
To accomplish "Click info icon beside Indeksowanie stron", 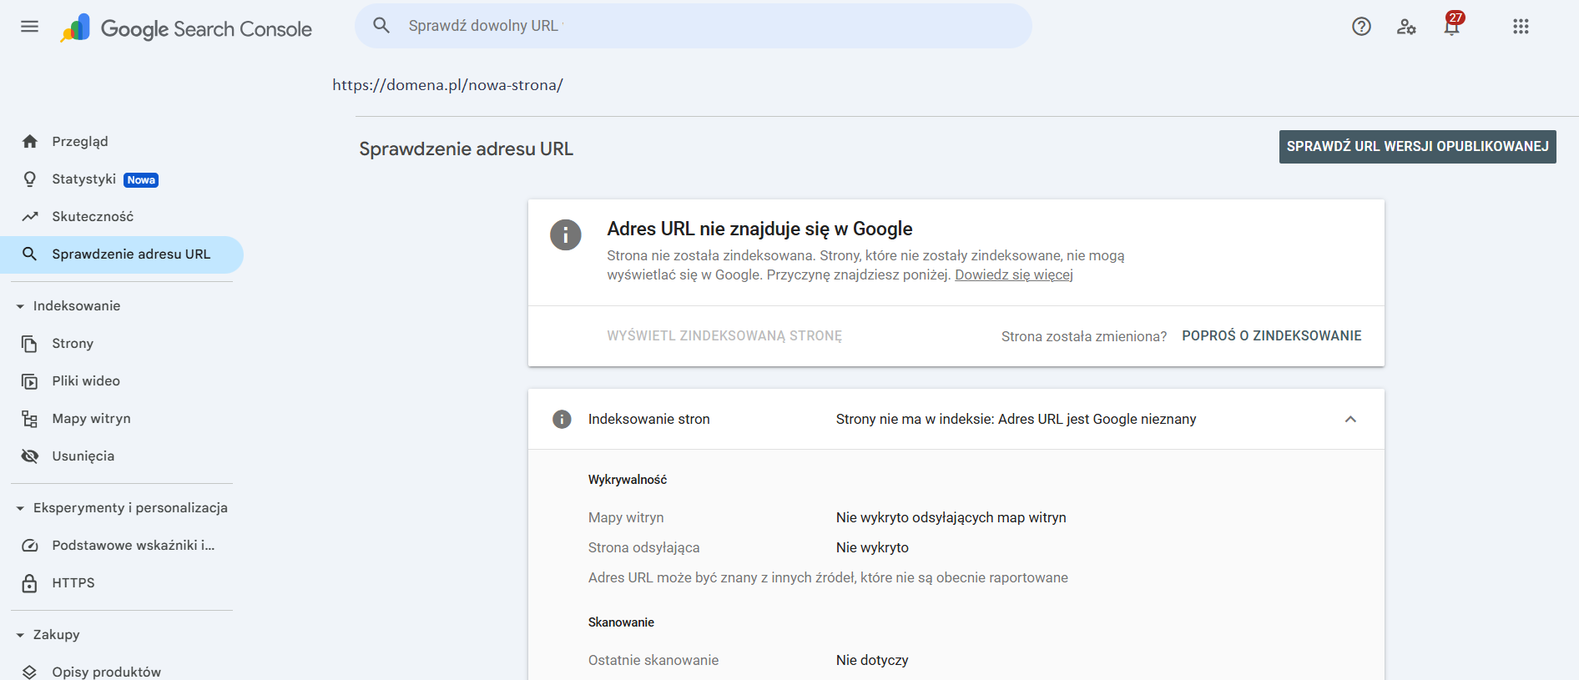I will point(562,419).
